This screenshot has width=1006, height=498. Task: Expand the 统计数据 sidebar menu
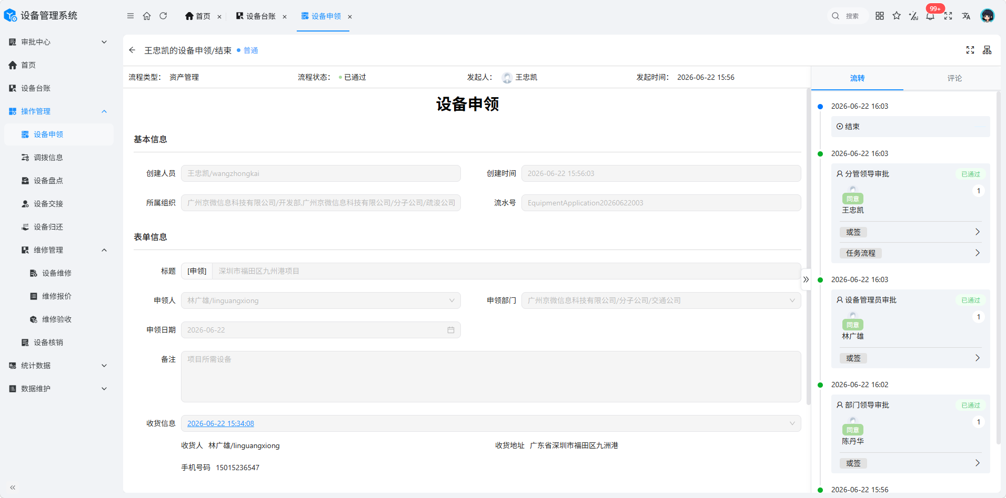[x=58, y=366]
